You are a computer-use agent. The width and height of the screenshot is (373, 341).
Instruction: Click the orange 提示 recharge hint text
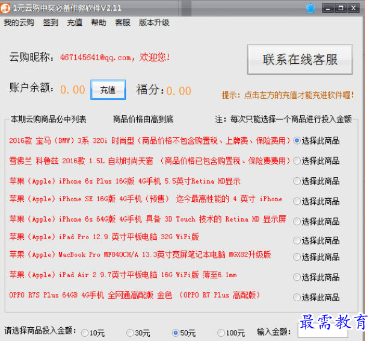(x=288, y=95)
